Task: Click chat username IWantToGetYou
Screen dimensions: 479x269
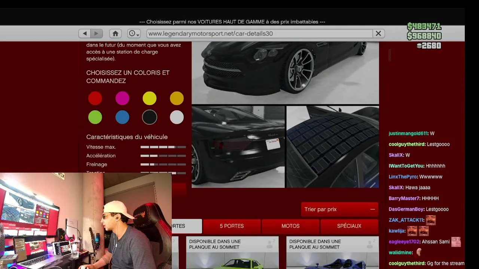Action: [x=406, y=166]
